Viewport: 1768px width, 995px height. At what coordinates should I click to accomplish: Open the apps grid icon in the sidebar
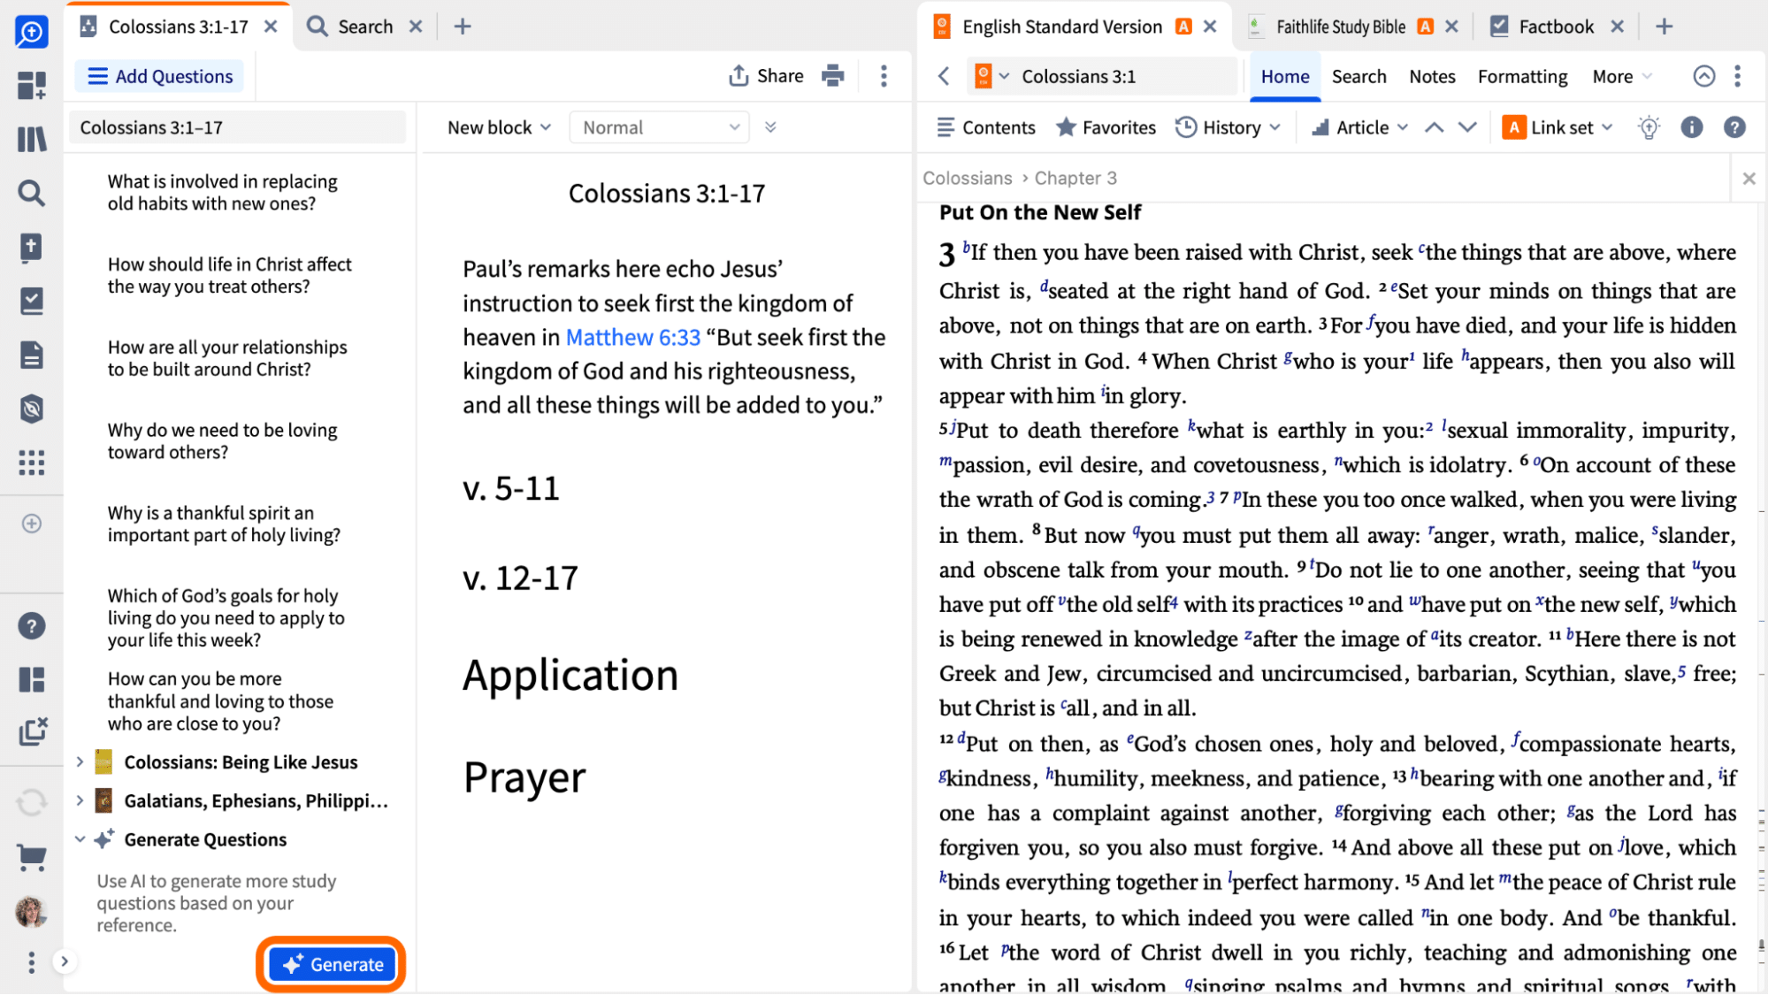point(31,463)
